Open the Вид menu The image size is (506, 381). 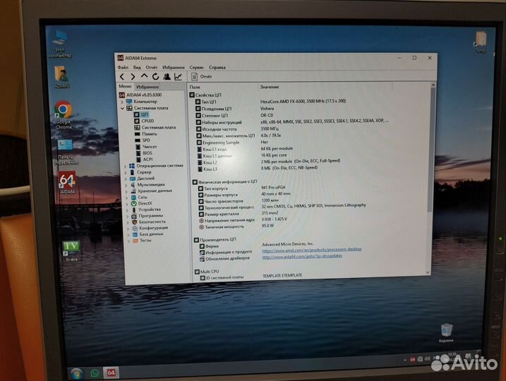click(137, 68)
